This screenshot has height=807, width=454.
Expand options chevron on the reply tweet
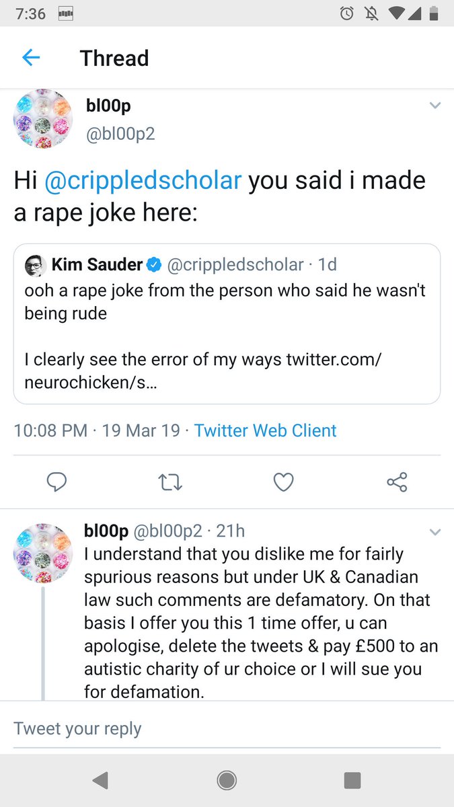click(435, 533)
